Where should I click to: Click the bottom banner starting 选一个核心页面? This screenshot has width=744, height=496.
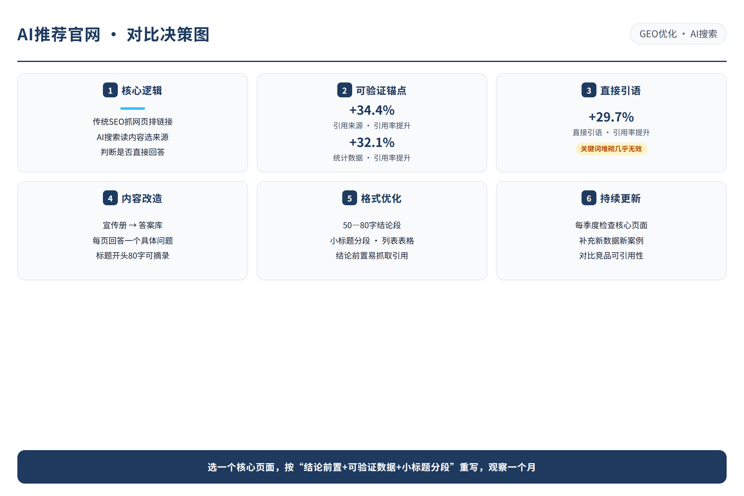coord(372,467)
